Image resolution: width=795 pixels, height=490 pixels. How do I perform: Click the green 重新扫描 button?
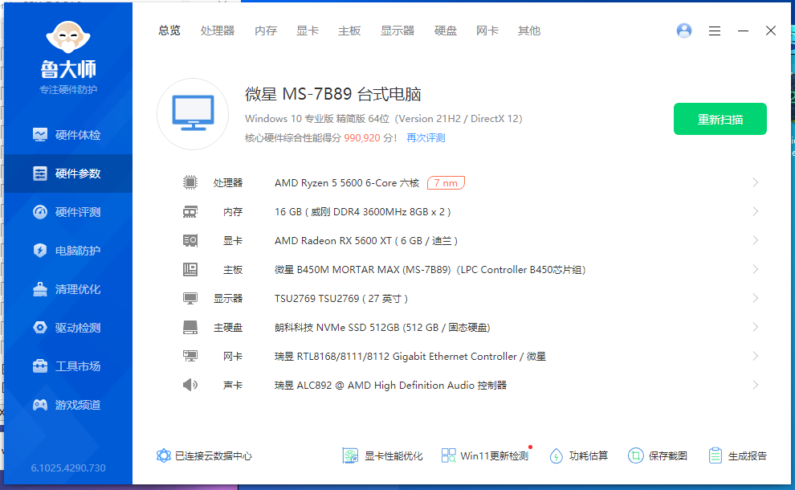[x=720, y=119]
